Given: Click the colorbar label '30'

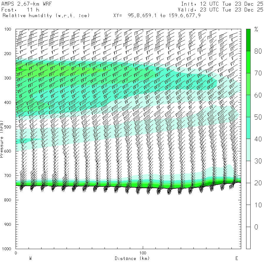Looking at the screenshot, I should coord(258,161).
